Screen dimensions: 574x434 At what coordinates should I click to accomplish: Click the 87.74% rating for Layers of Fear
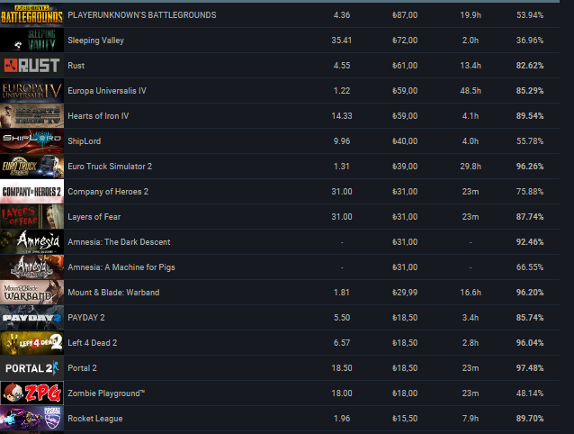[530, 217]
